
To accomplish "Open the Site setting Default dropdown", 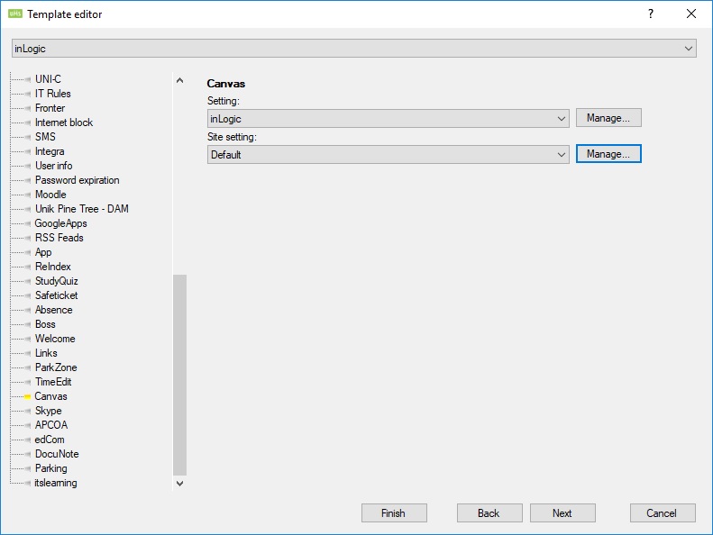I will pos(562,155).
